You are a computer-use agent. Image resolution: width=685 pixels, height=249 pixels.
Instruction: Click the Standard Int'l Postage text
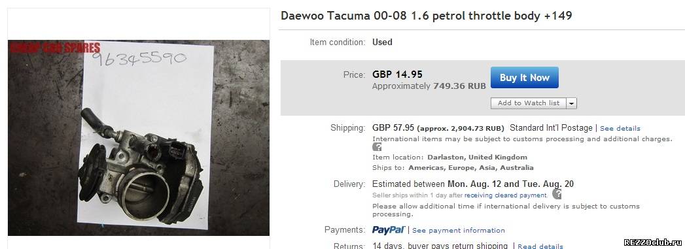coord(551,128)
